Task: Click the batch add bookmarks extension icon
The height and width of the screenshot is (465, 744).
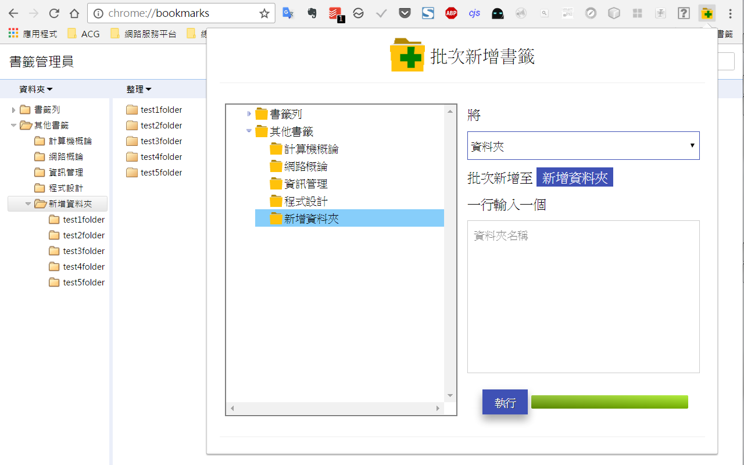Action: pos(707,13)
